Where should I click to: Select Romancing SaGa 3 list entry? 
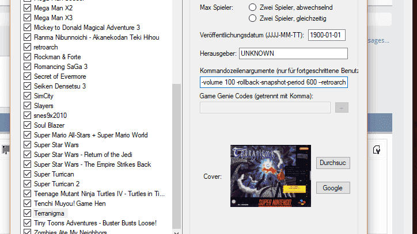pyautogui.click(x=60, y=67)
